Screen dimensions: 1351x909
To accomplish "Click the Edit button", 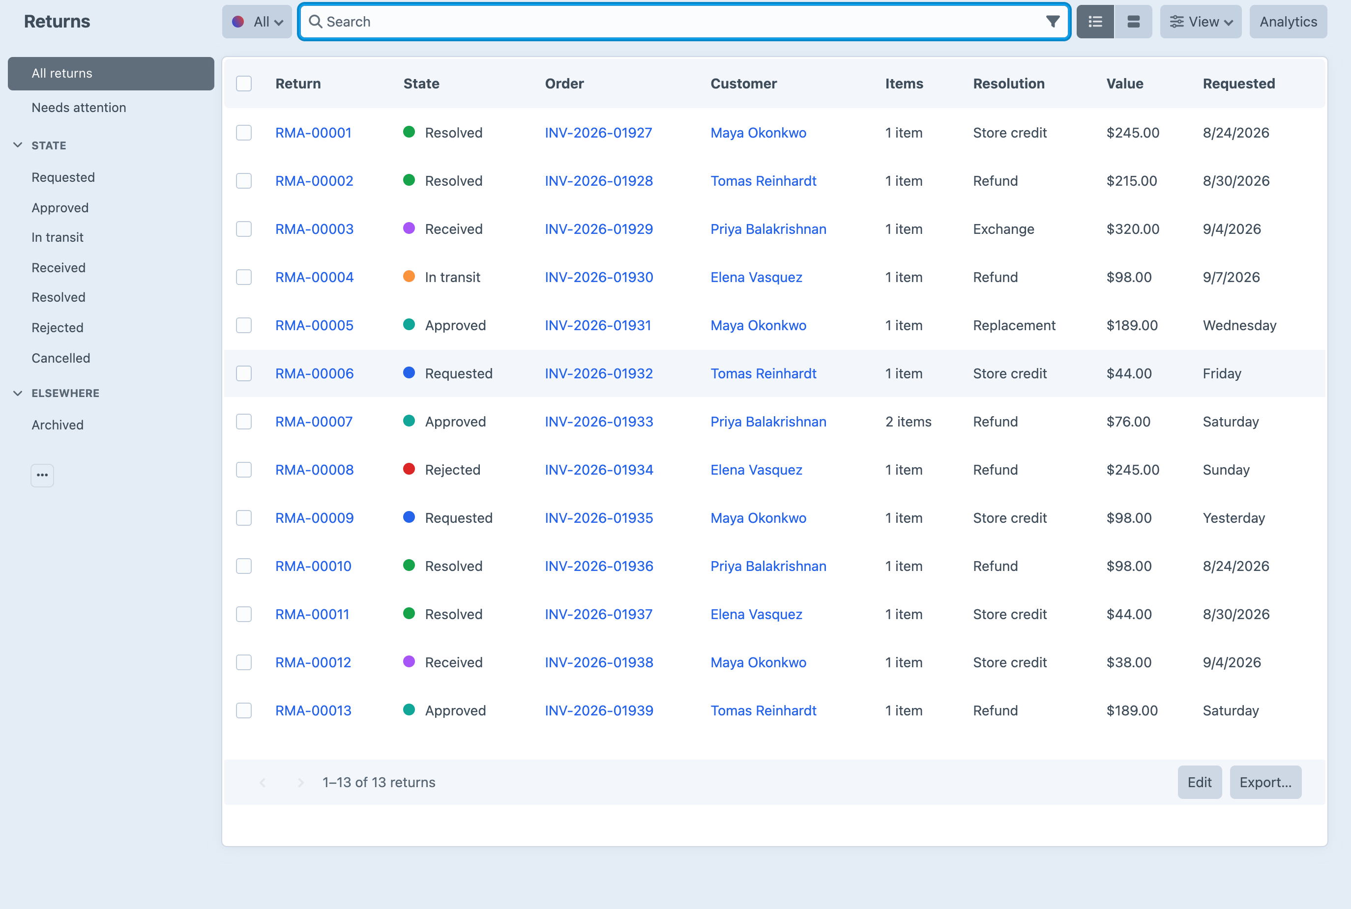I will tap(1200, 783).
